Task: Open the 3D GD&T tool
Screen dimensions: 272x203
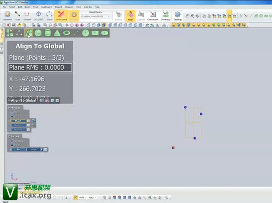Action: [39, 16]
